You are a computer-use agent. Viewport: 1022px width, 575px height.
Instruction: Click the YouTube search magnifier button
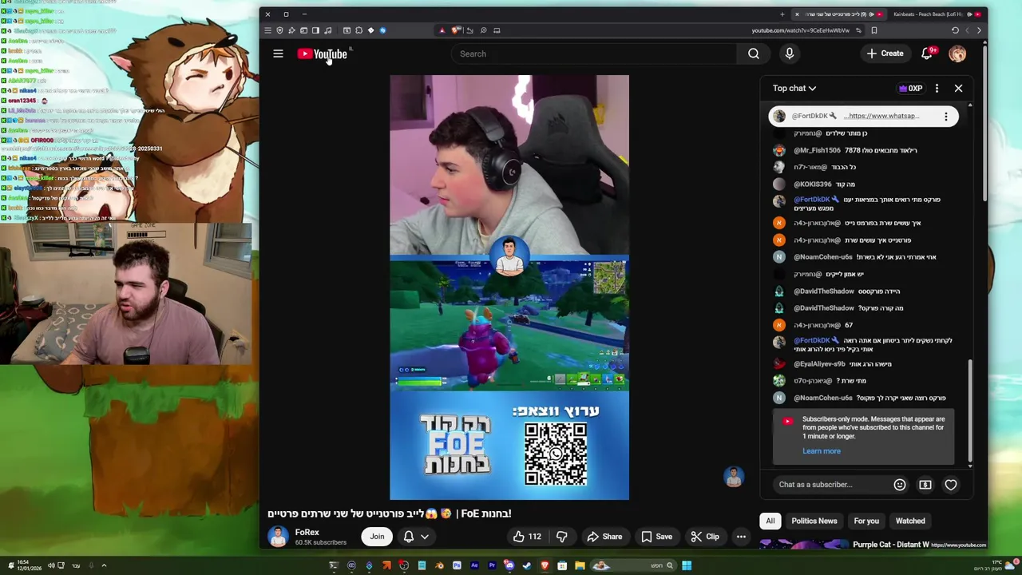pyautogui.click(x=753, y=54)
